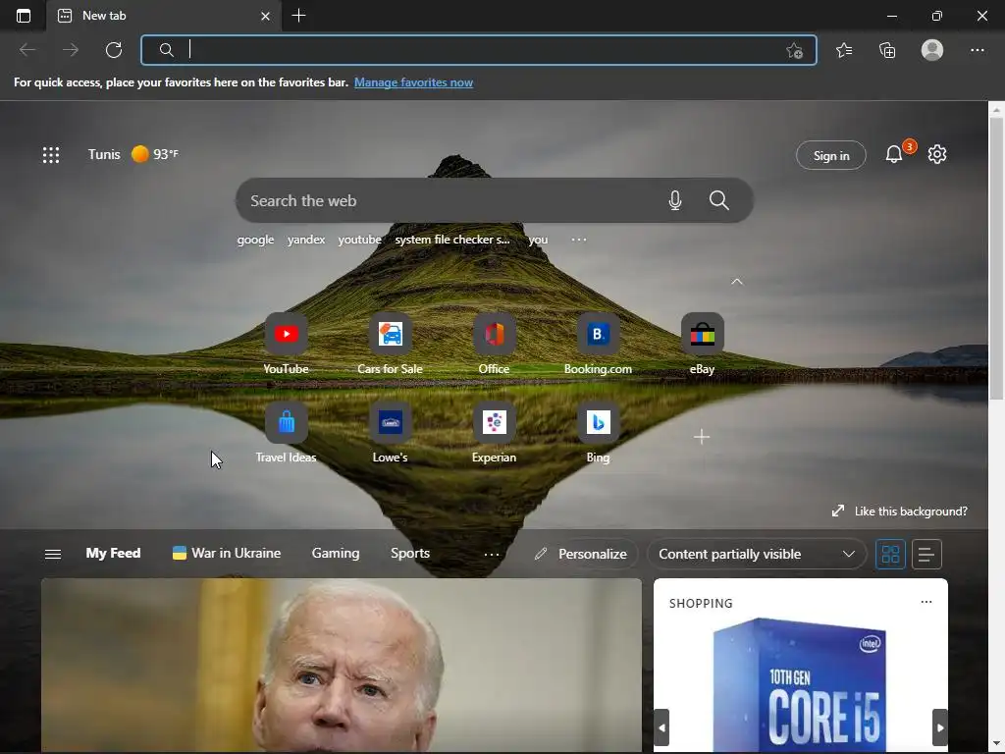Click the Sign in button
This screenshot has width=1005, height=754.
[831, 155]
